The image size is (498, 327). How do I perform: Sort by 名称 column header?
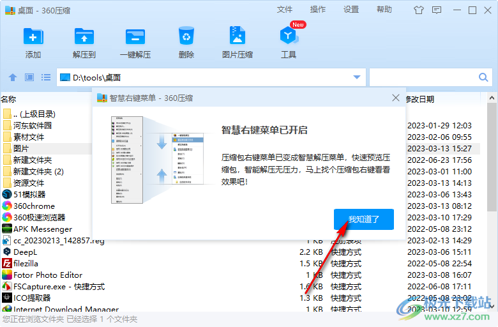click(8, 99)
